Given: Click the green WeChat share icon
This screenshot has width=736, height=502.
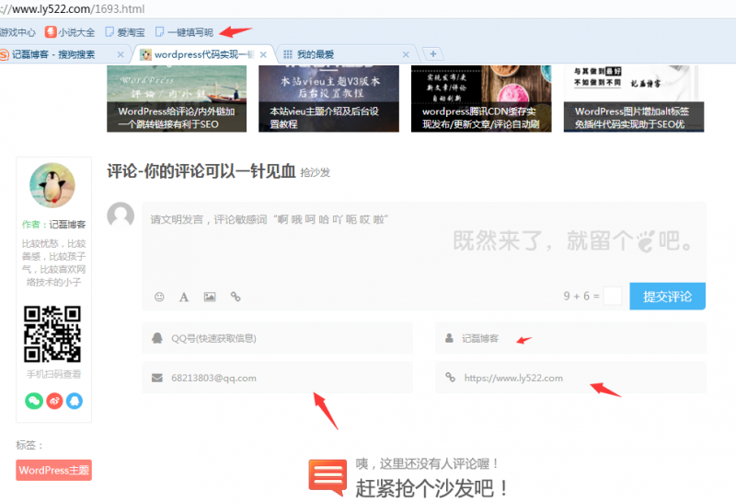Looking at the screenshot, I should [x=34, y=401].
